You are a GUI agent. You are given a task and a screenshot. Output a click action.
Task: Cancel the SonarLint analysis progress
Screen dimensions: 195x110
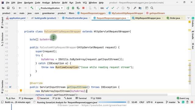[x=129, y=102]
